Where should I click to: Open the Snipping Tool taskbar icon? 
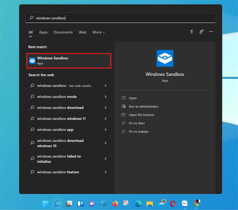[x=126, y=203]
